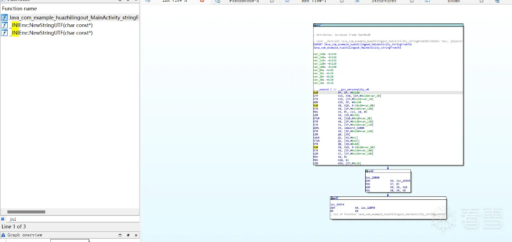Viewport: 512px width, 242px height.
Task: Switch to the Pseudocode-A tab
Action: pos(244,1)
